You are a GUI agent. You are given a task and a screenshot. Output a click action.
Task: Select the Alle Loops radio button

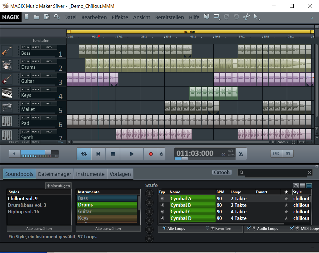pyautogui.click(x=164, y=228)
